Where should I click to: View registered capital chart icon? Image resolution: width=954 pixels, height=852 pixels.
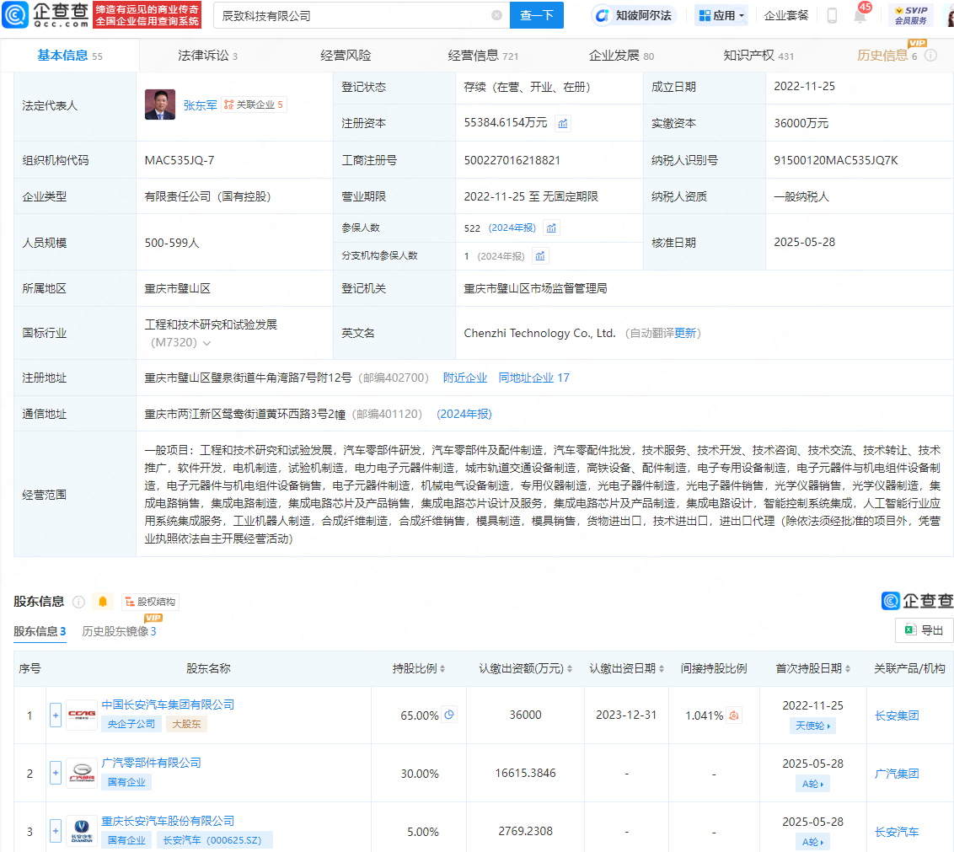tap(564, 124)
